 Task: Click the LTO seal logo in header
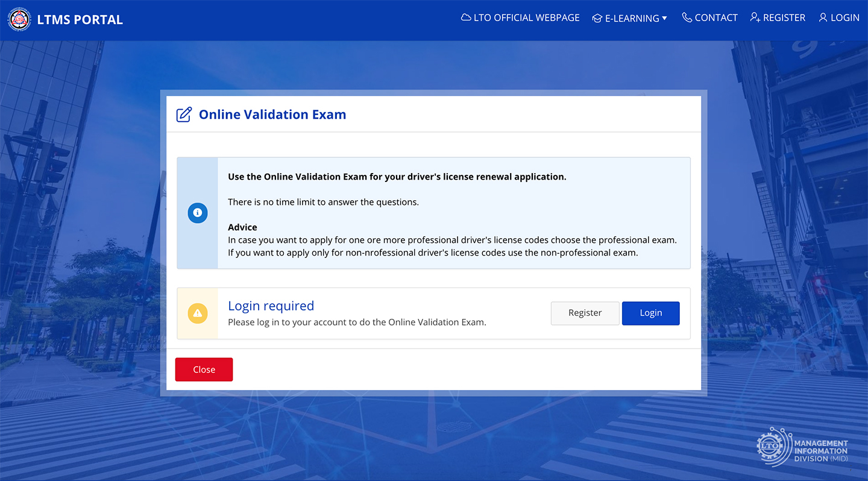[x=19, y=19]
